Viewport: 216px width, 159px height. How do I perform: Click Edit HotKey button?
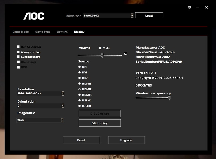tap(100, 123)
